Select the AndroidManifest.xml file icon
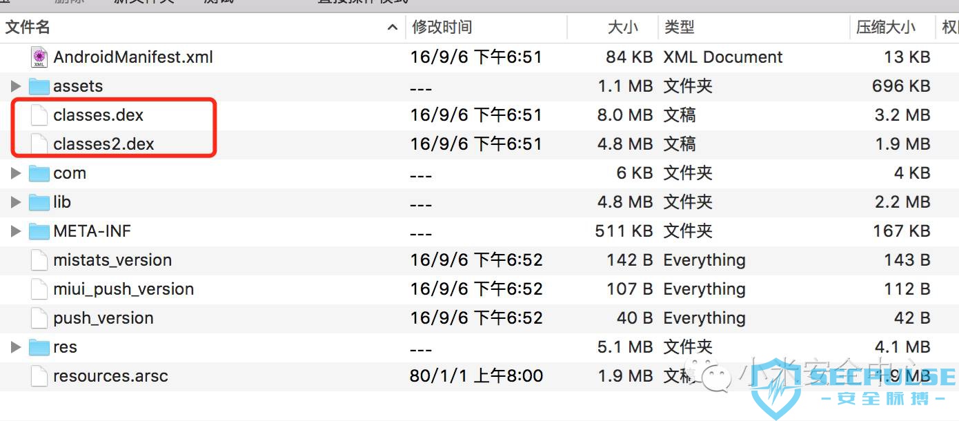 39,57
